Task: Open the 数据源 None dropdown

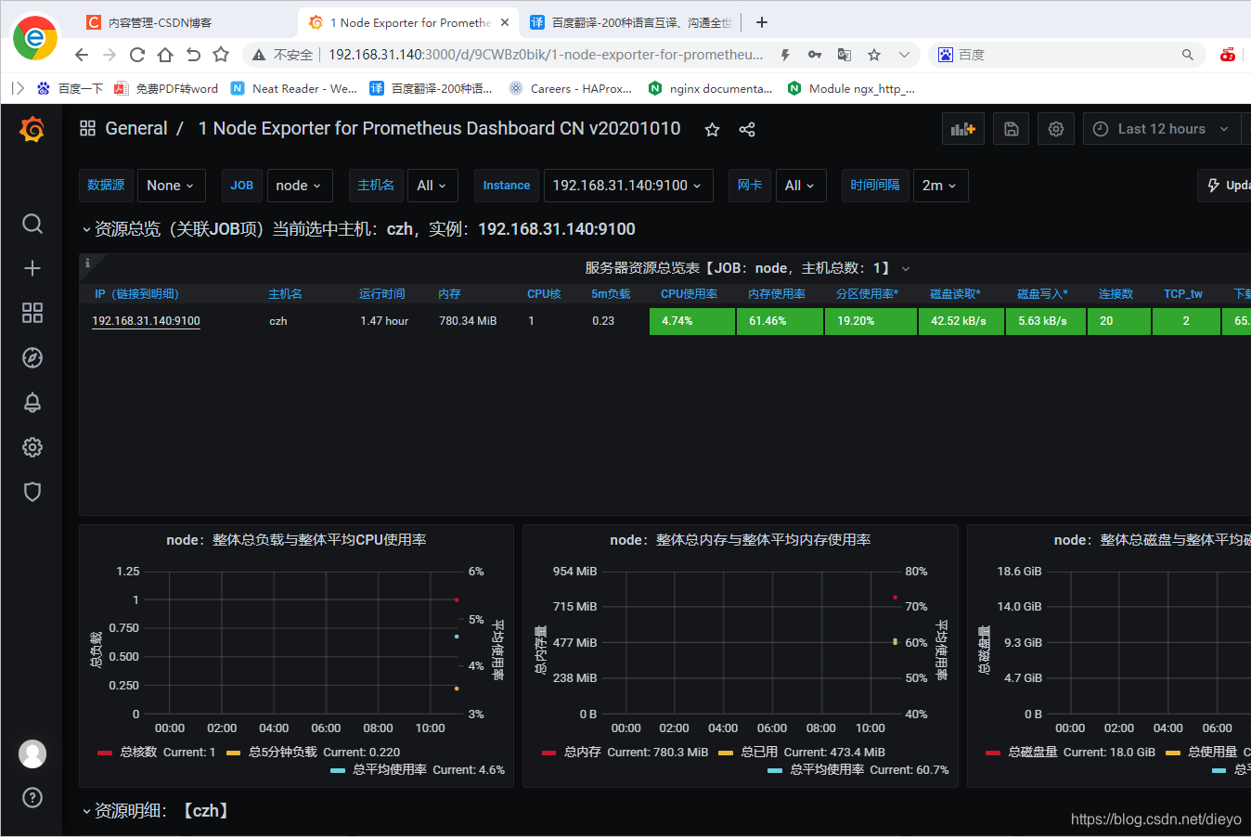Action: pos(170,186)
